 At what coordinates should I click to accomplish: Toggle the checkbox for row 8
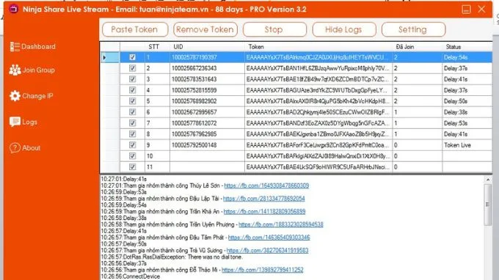132,134
